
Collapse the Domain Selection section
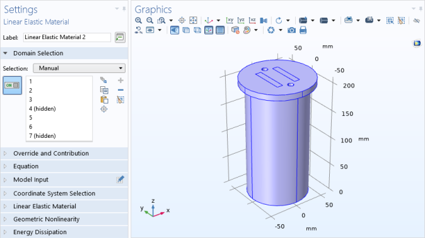pos(5,53)
